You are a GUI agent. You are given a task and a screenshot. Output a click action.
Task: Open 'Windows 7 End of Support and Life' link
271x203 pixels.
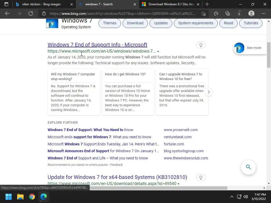point(98,158)
